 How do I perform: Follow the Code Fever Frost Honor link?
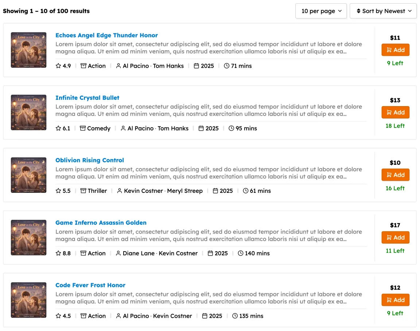tap(90, 285)
